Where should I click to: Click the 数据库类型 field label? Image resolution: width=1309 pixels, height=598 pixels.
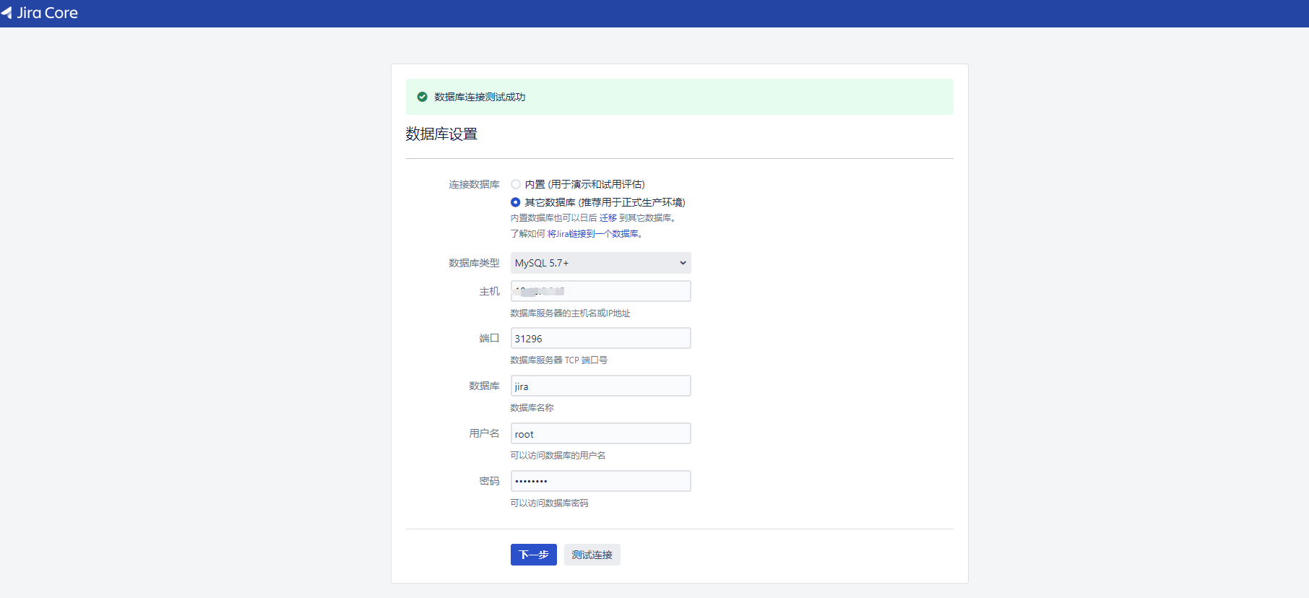[474, 263]
